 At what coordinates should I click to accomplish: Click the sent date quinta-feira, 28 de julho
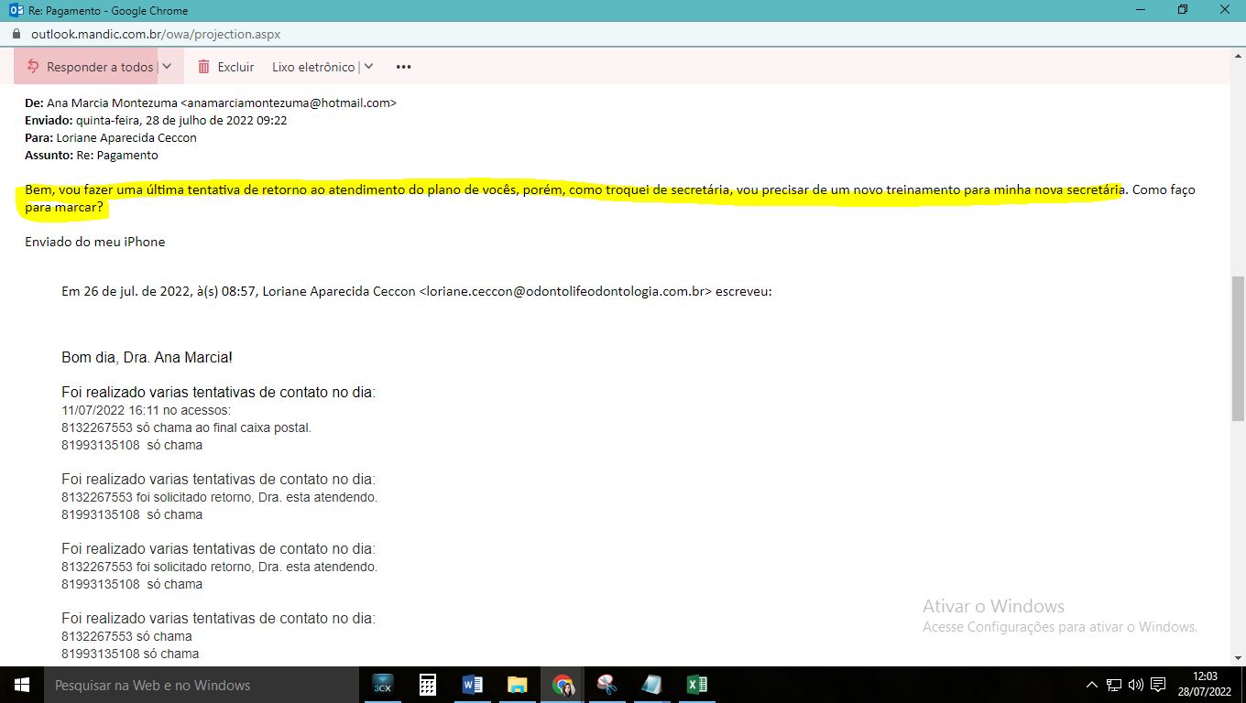click(180, 121)
